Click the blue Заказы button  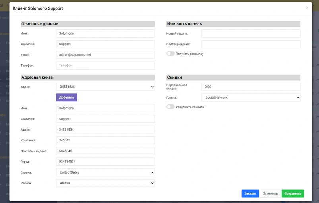click(x=250, y=193)
